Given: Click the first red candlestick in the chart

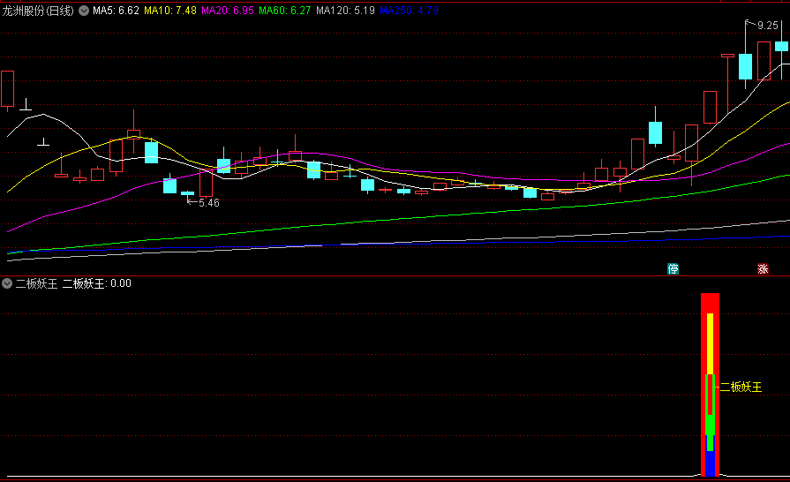Looking at the screenshot, I should [8, 89].
